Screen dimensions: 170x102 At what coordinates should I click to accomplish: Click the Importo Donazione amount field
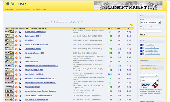(149, 75)
